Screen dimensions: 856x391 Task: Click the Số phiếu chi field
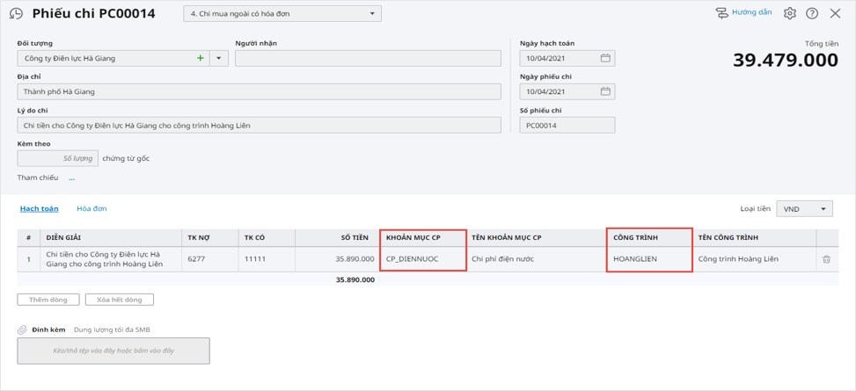pos(567,126)
